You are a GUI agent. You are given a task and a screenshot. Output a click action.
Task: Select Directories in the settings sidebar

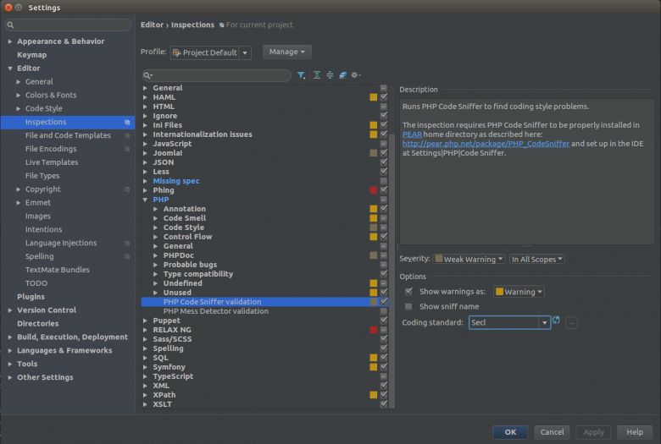tap(37, 324)
